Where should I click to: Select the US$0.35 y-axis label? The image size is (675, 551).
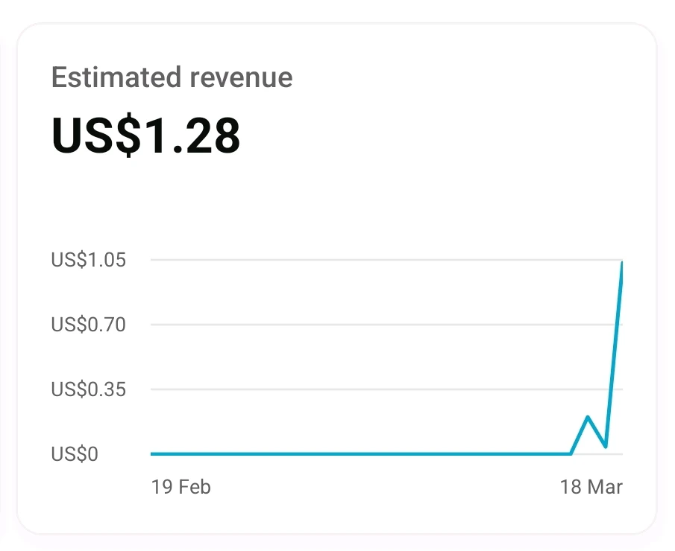click(x=88, y=389)
